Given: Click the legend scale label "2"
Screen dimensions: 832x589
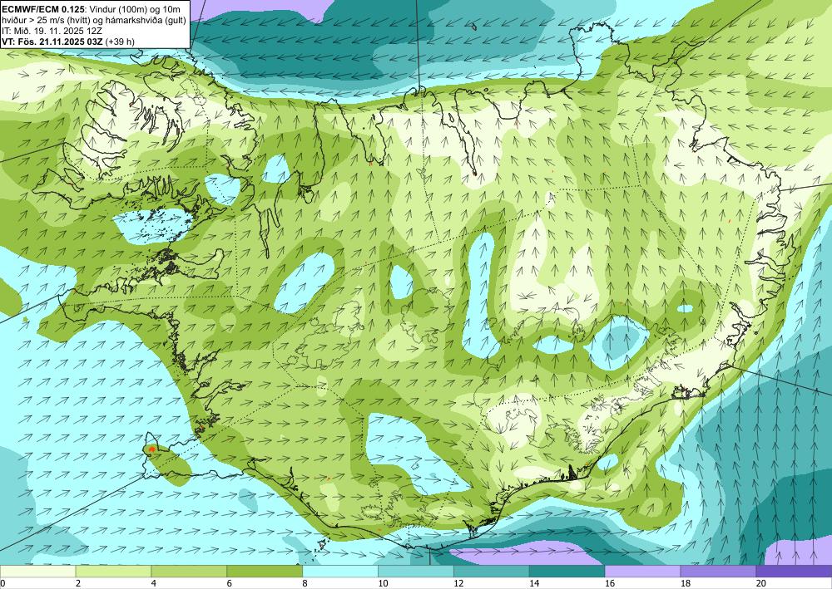Looking at the screenshot, I should pos(78,583).
